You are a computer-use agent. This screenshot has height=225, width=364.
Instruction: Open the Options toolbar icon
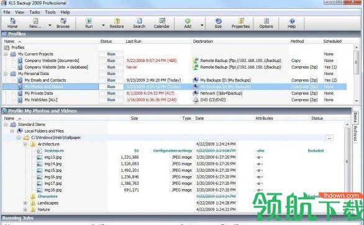click(266, 24)
